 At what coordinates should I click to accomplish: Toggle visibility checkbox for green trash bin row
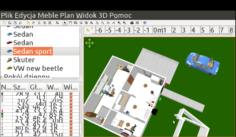[x=71, y=115]
